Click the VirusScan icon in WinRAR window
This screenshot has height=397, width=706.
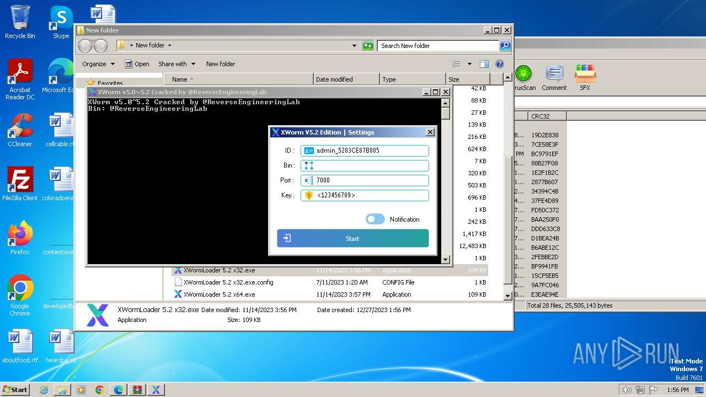coord(523,77)
